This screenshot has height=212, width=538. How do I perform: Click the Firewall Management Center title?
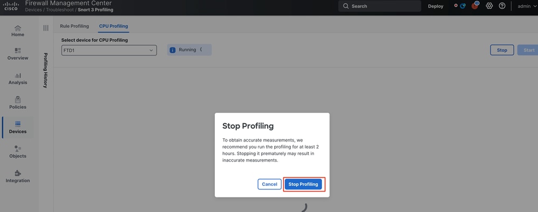coord(68,3)
